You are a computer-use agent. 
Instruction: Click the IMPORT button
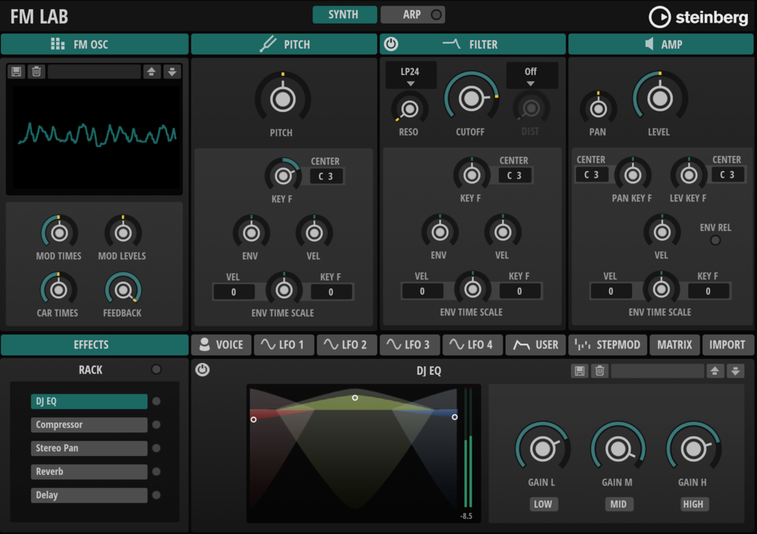[727, 345]
